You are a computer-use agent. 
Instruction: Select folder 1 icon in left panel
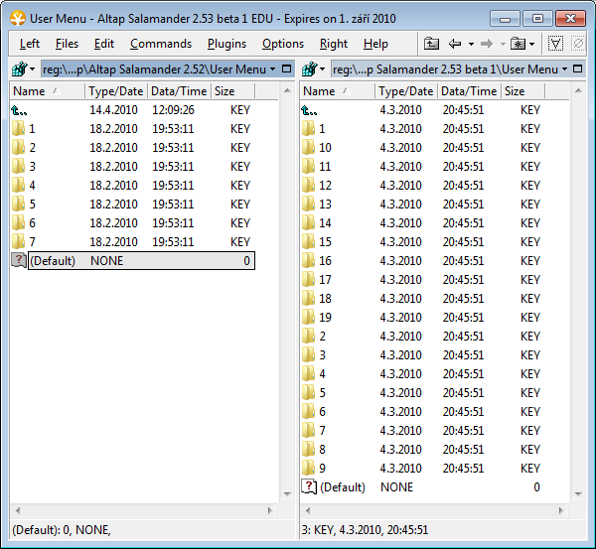coord(18,128)
